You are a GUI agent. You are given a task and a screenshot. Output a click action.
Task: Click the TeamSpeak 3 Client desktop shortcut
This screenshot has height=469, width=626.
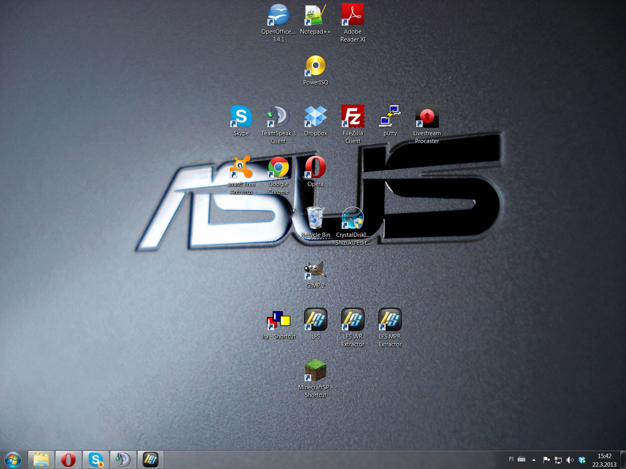(x=278, y=124)
